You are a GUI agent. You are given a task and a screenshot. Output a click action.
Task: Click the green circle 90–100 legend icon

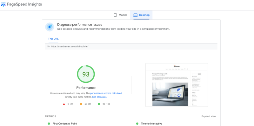coord(99,104)
